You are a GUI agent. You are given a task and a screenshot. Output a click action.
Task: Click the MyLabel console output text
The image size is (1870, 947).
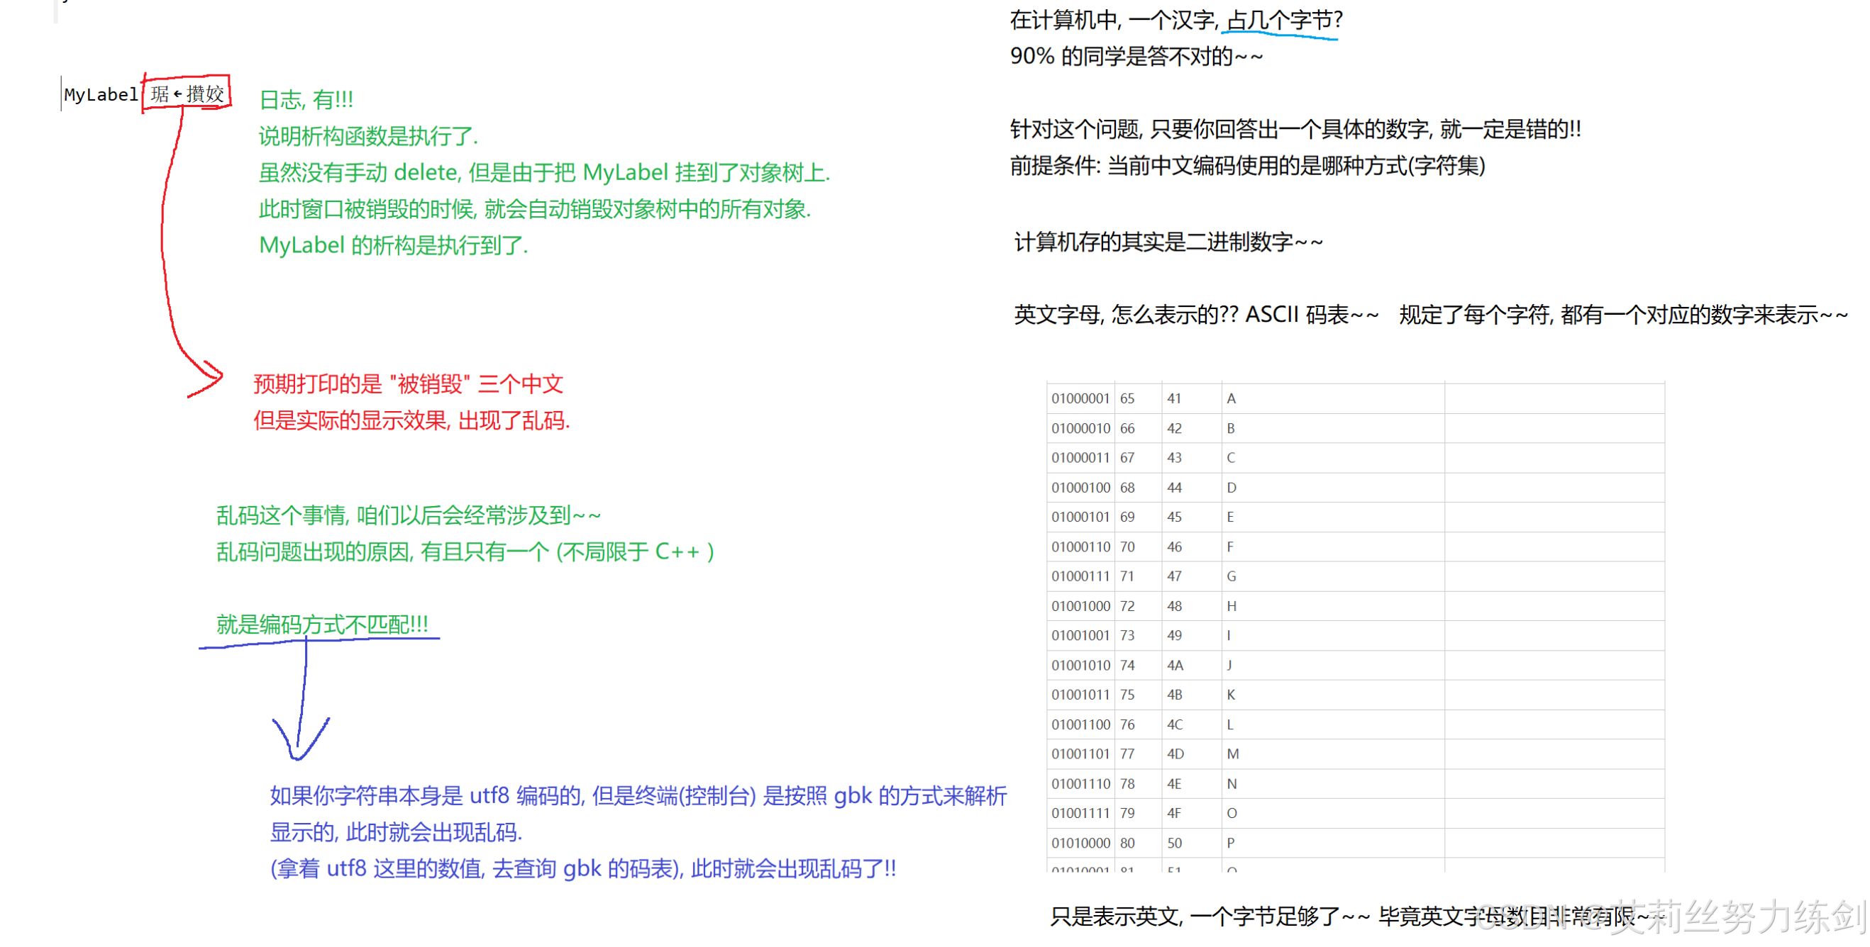pyautogui.click(x=101, y=94)
